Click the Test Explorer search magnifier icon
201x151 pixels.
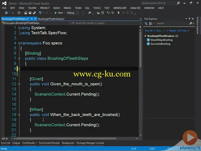tap(191, 23)
